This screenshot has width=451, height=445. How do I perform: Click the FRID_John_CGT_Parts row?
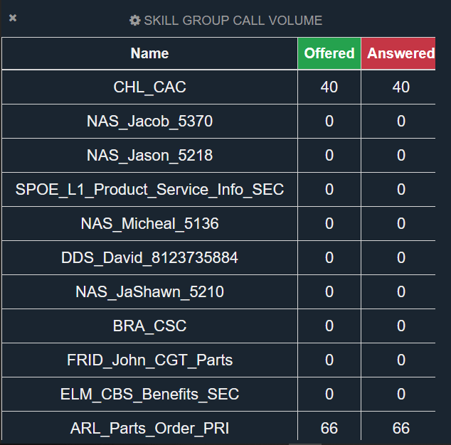pyautogui.click(x=149, y=360)
